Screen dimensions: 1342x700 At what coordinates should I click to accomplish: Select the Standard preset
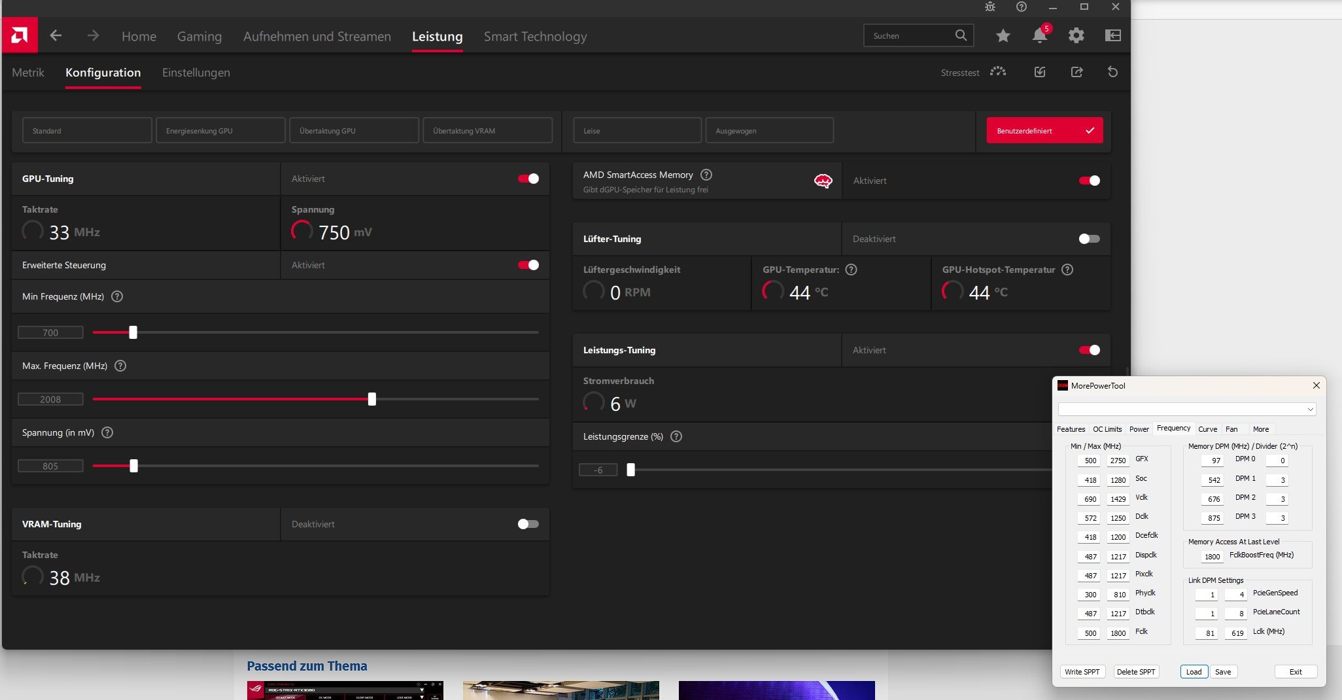(x=87, y=131)
